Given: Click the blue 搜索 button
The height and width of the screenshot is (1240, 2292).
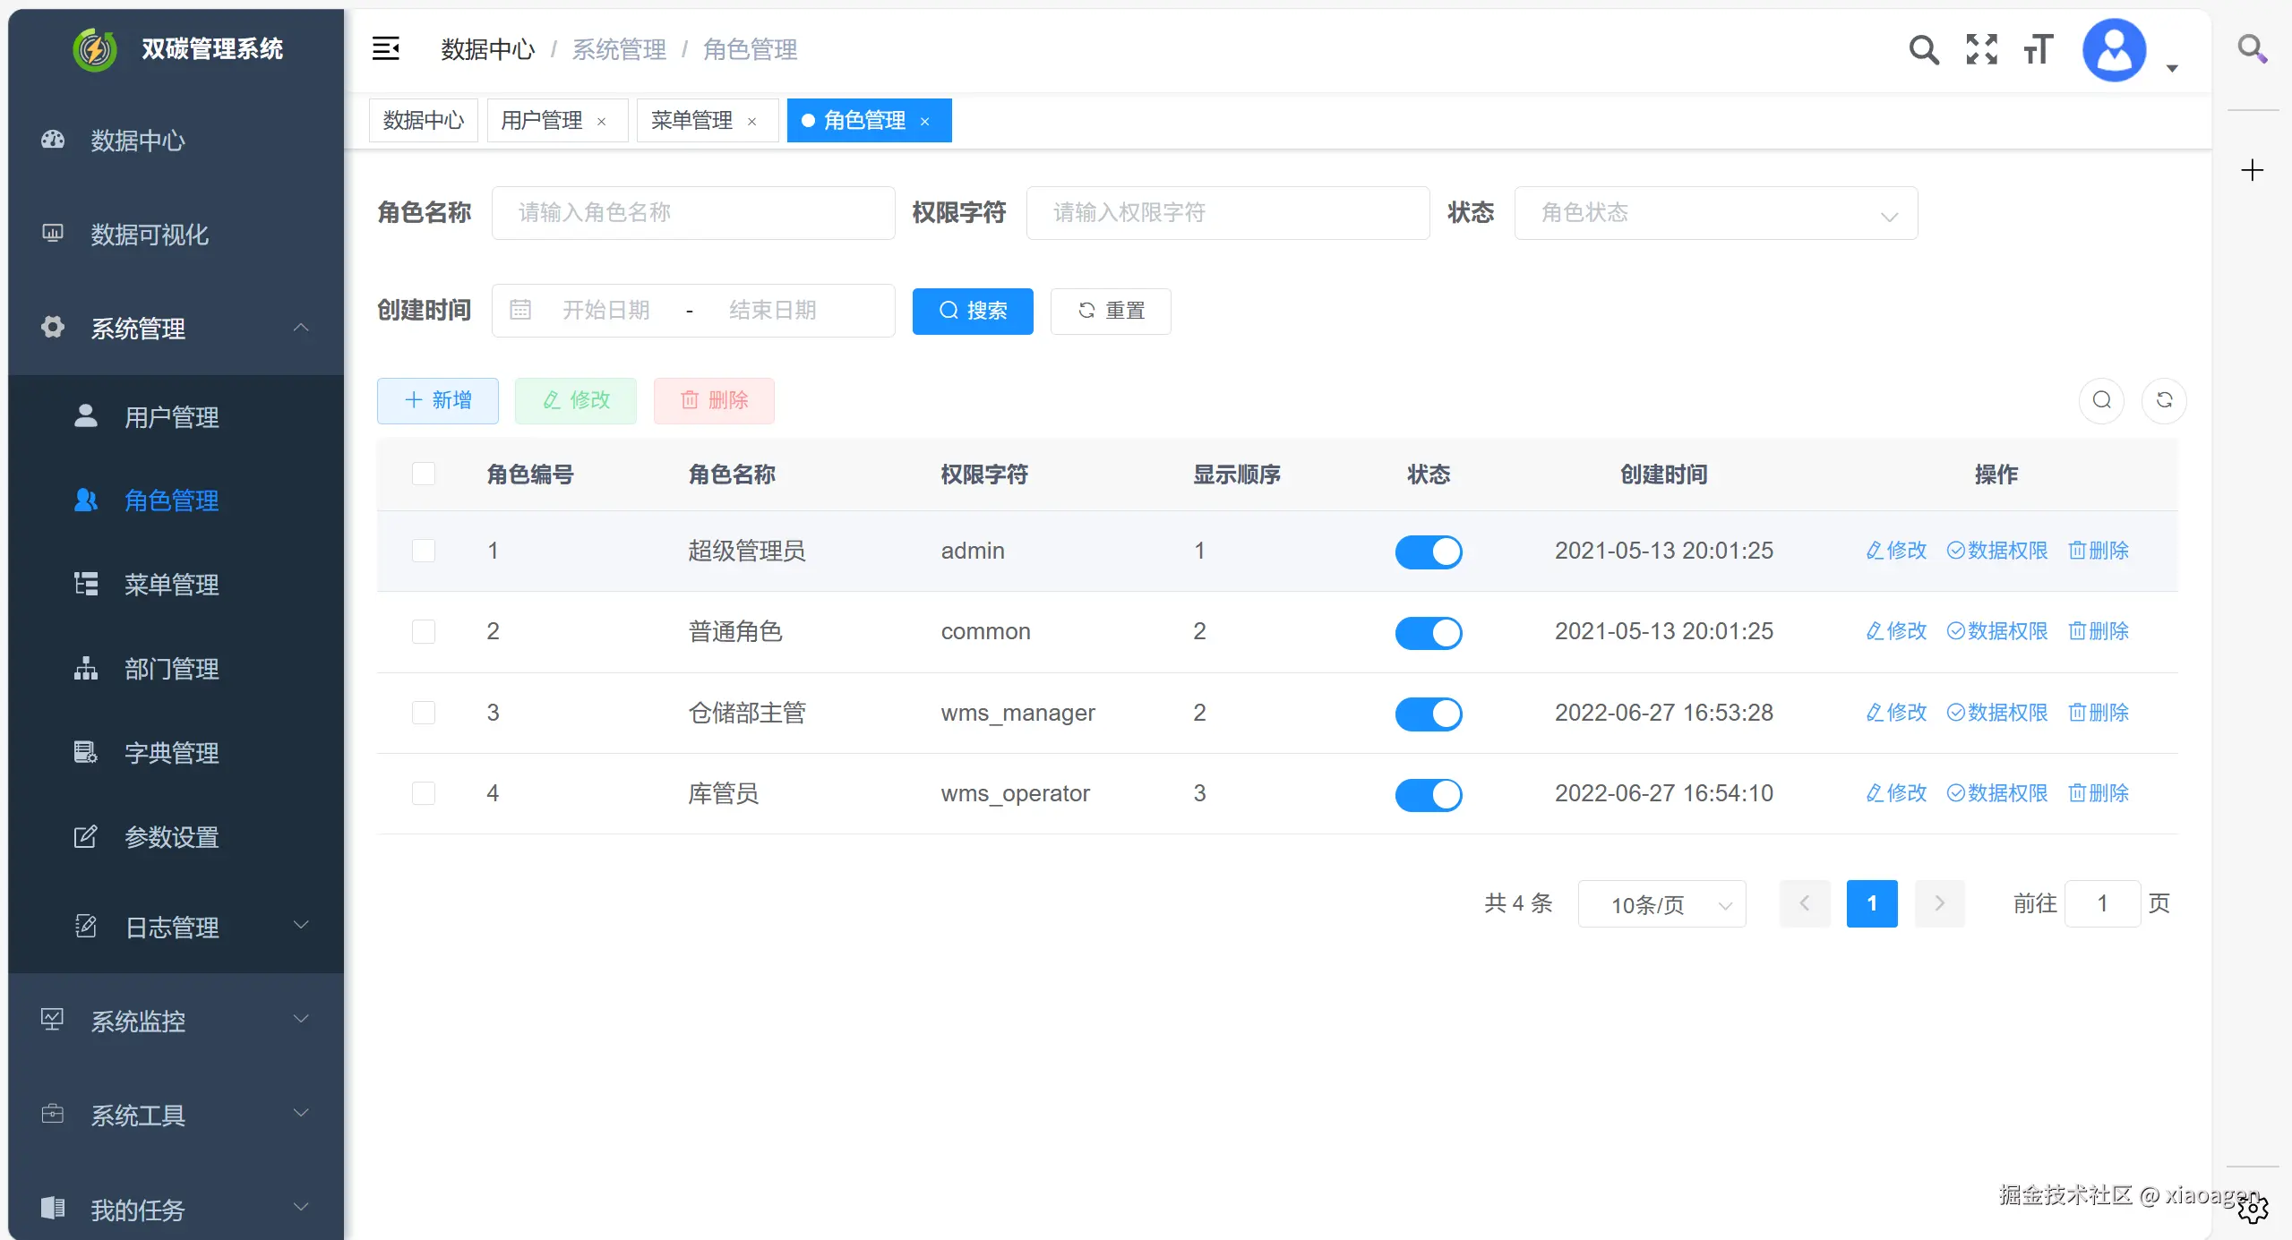Looking at the screenshot, I should (973, 311).
